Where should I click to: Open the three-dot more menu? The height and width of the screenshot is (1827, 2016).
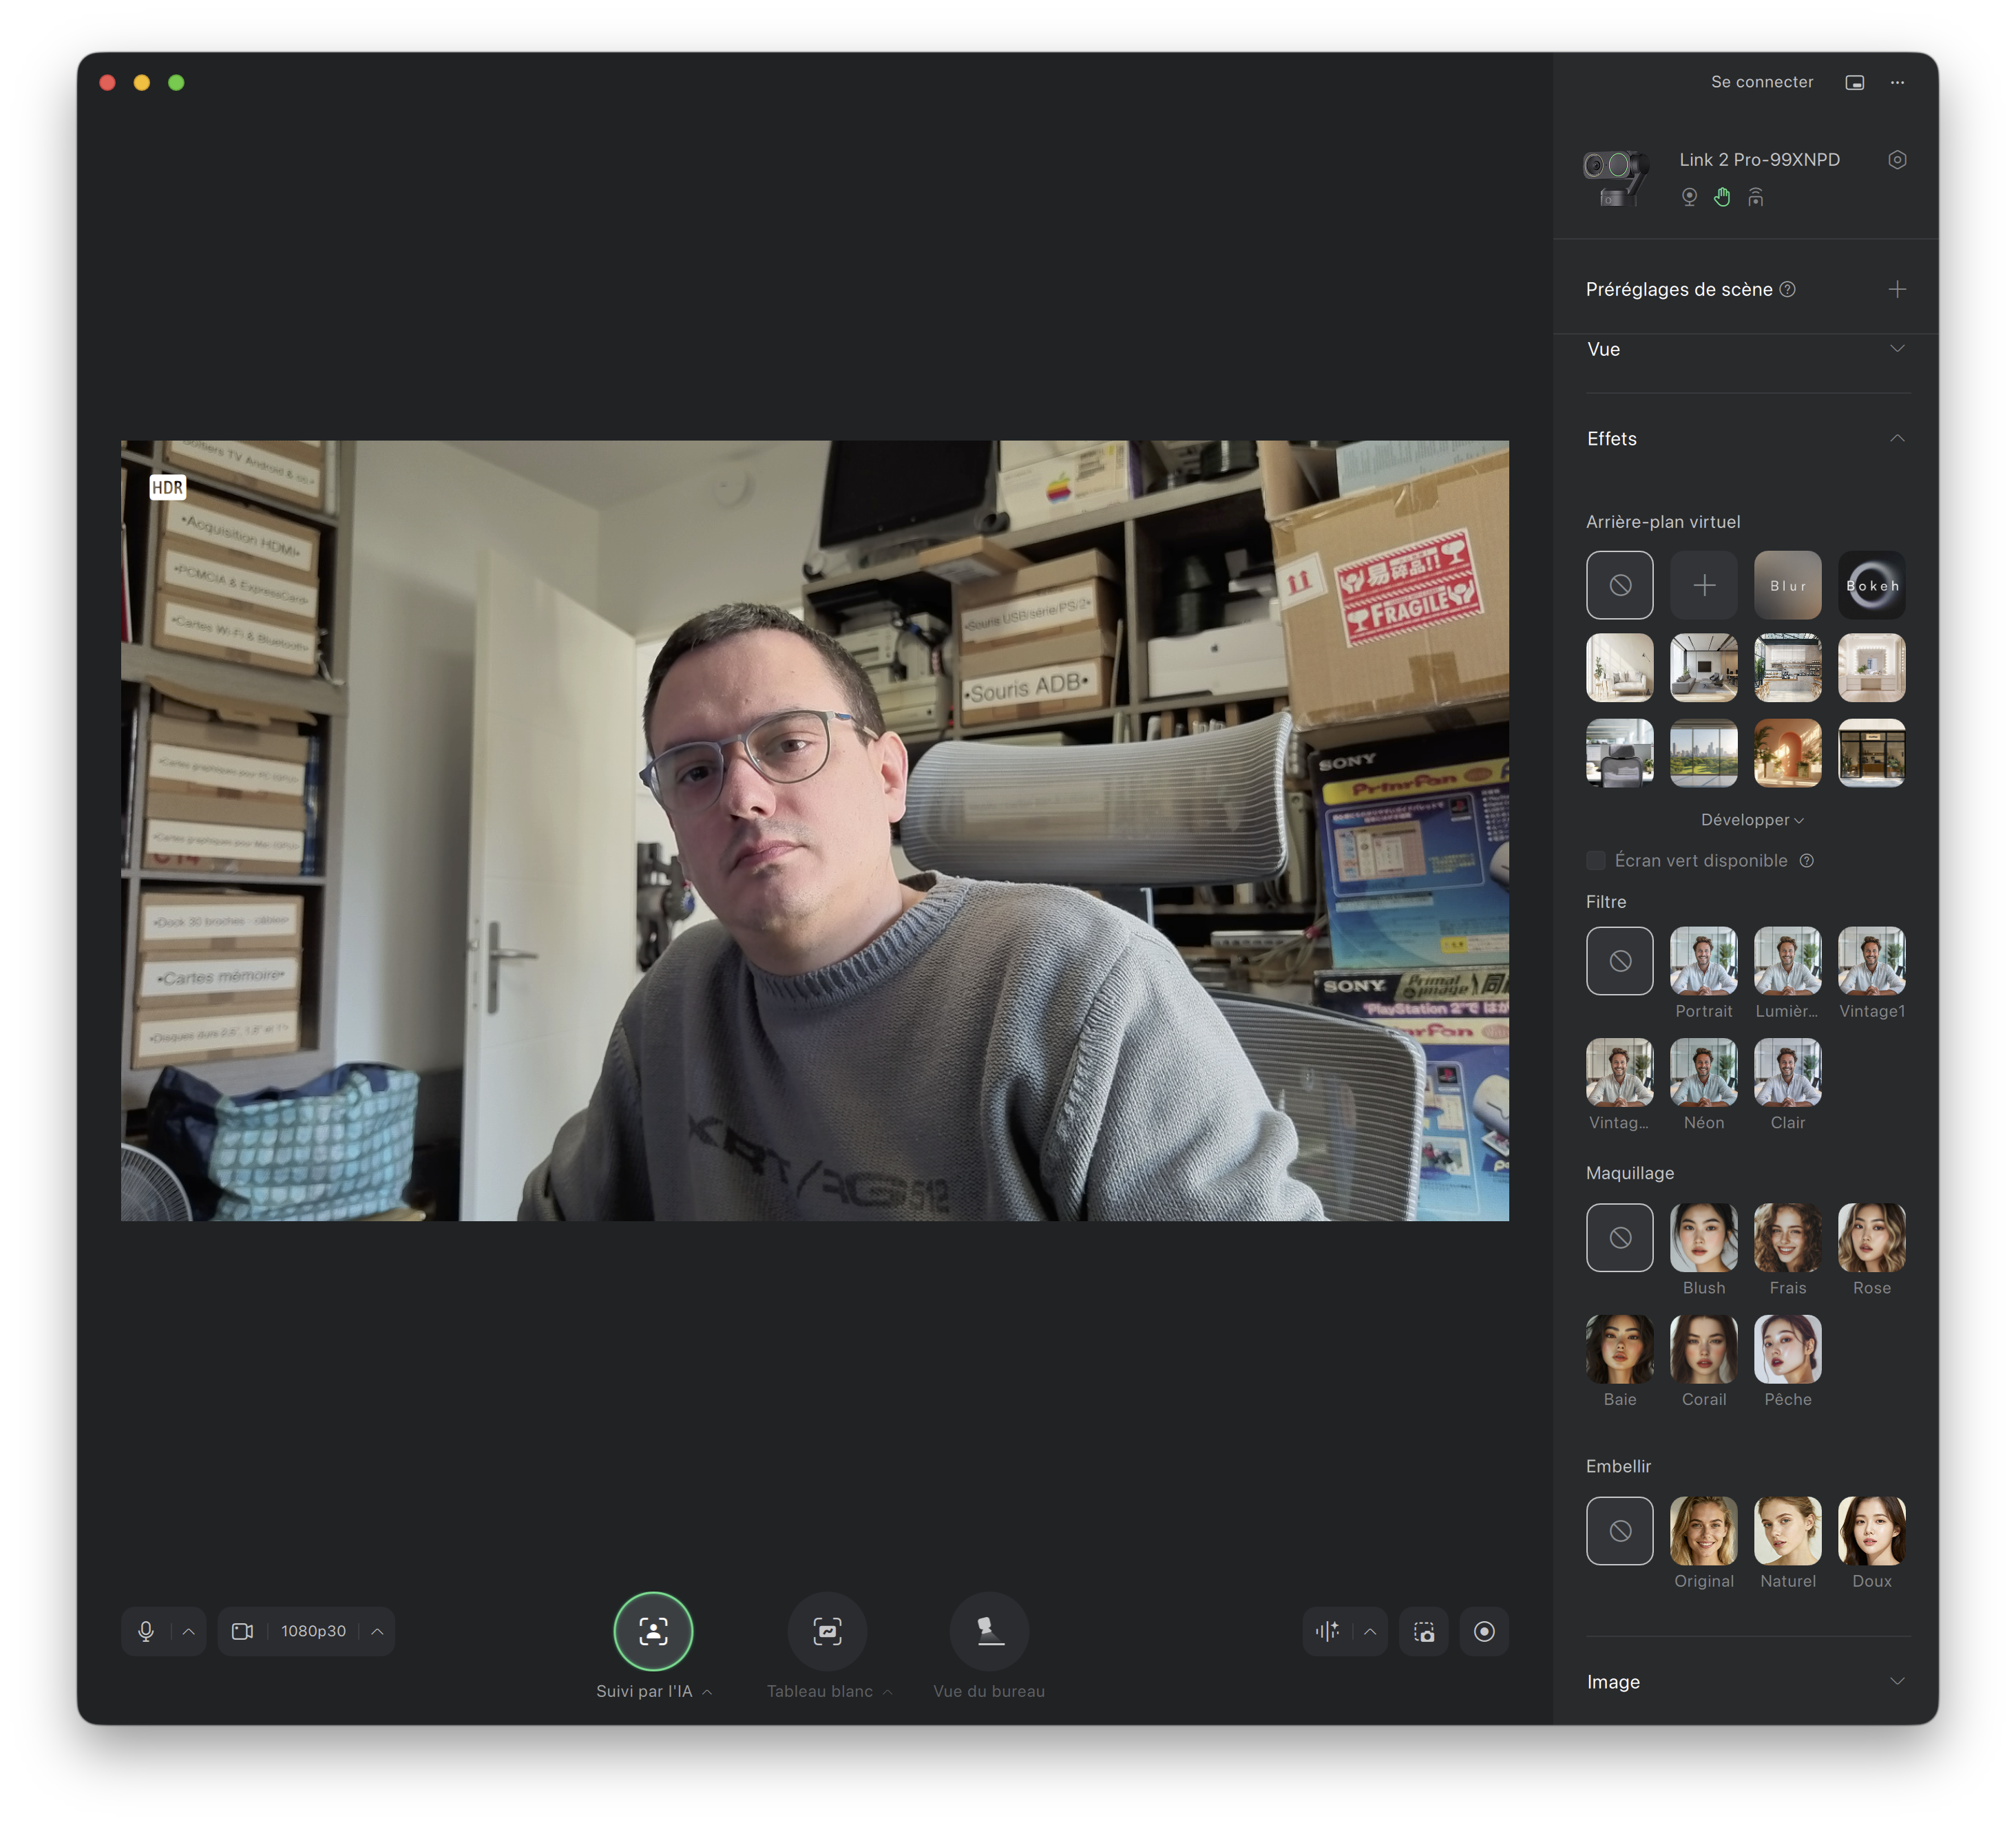click(1897, 82)
